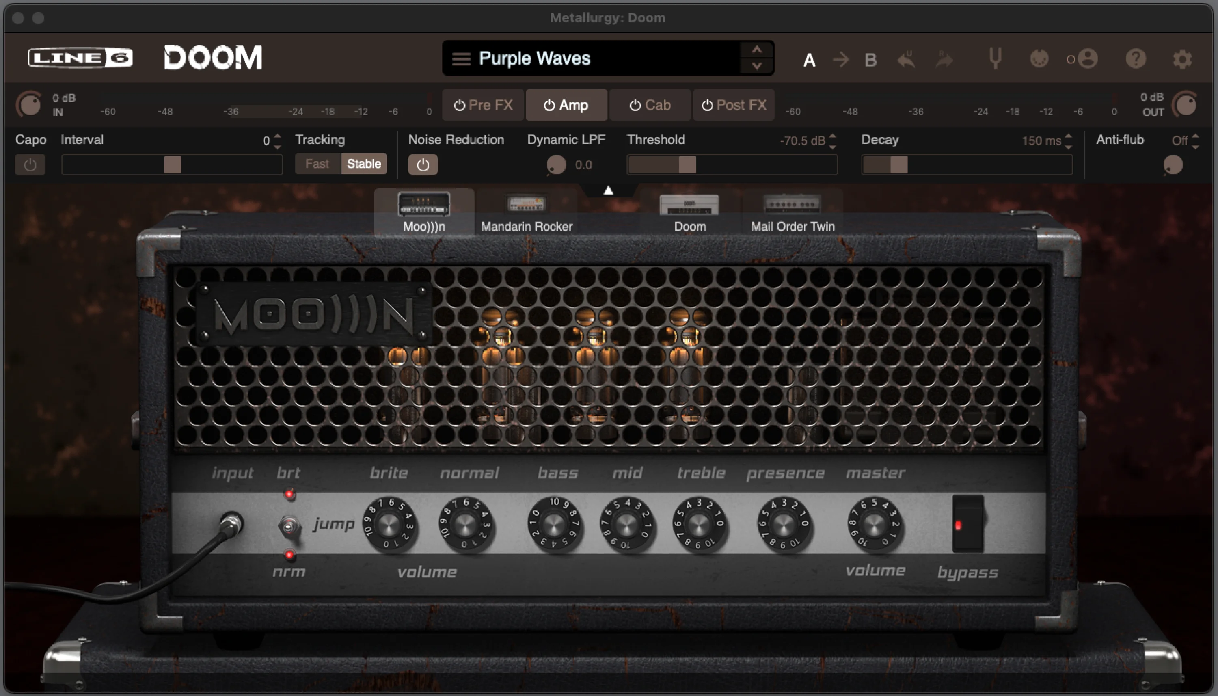The image size is (1218, 696).
Task: Switch to the Pre FX tab
Action: click(x=483, y=105)
